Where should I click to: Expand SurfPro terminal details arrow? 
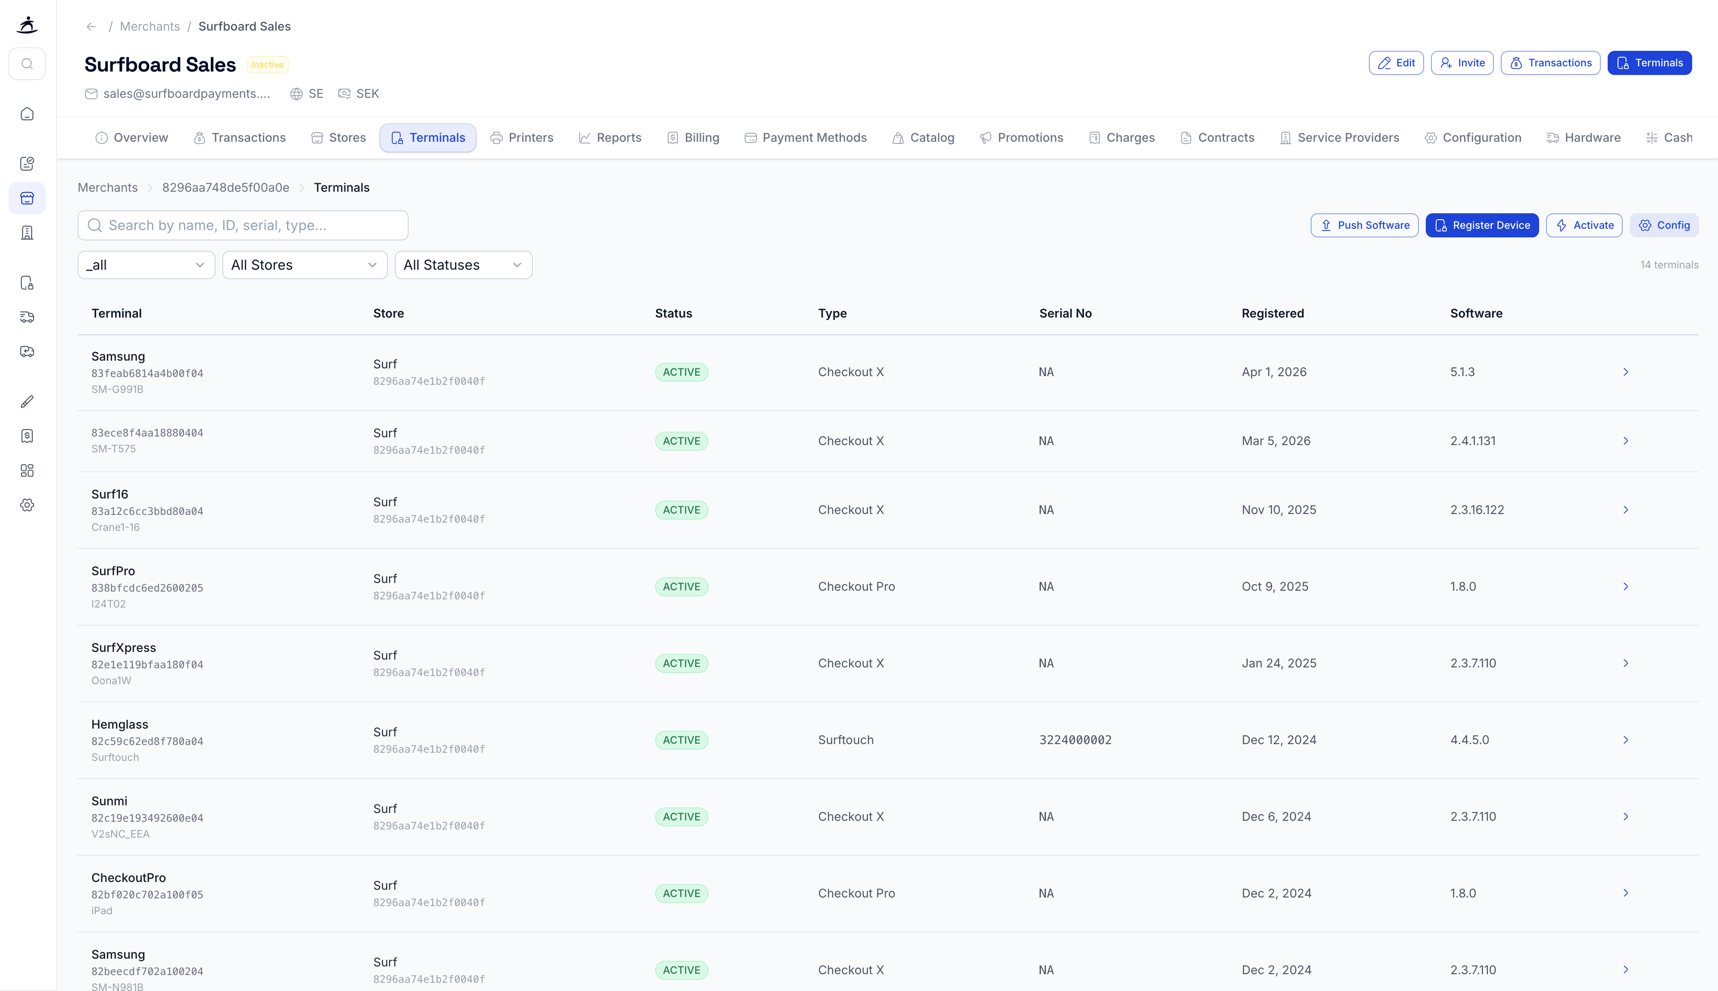(1625, 587)
